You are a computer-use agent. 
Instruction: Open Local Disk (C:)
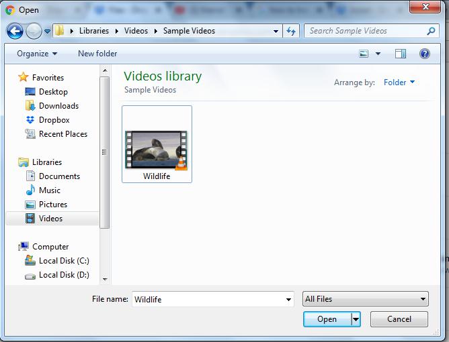(64, 261)
